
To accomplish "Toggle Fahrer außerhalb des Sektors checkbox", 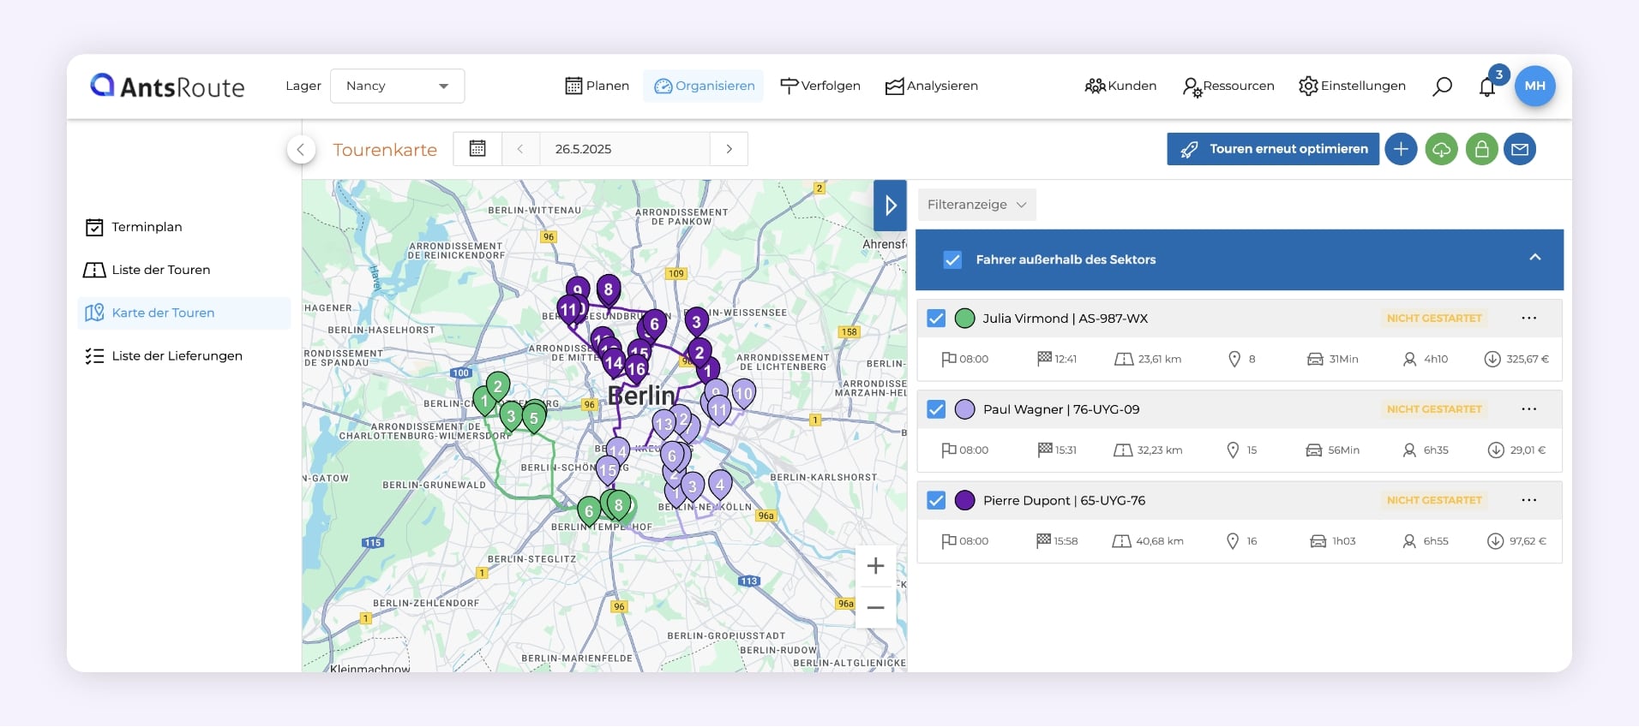I will pyautogui.click(x=952, y=259).
